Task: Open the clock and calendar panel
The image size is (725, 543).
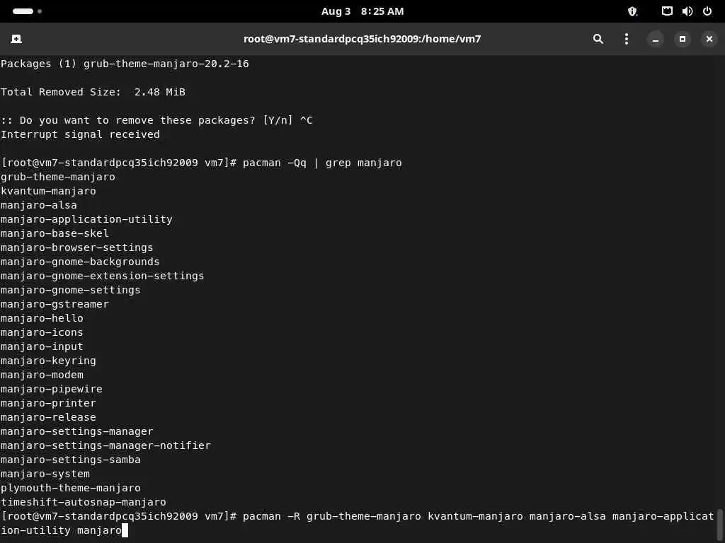Action: (x=362, y=11)
